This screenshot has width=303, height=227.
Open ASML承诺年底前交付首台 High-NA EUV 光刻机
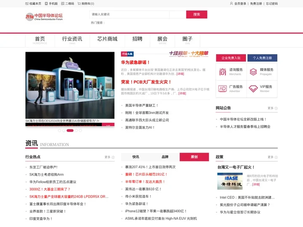click(x=161, y=219)
